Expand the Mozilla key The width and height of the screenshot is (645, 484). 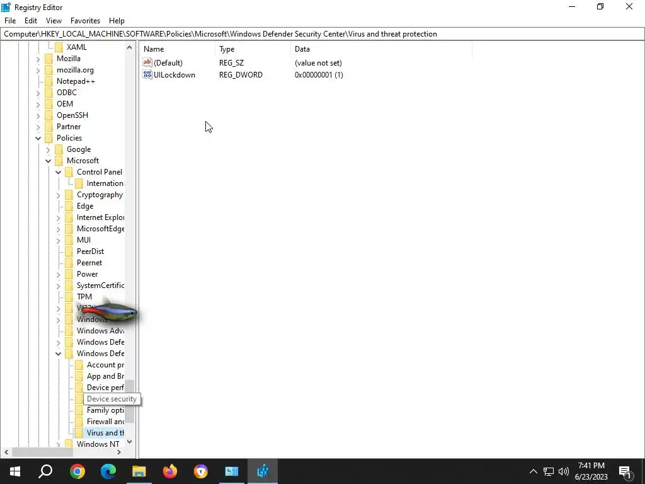38,59
